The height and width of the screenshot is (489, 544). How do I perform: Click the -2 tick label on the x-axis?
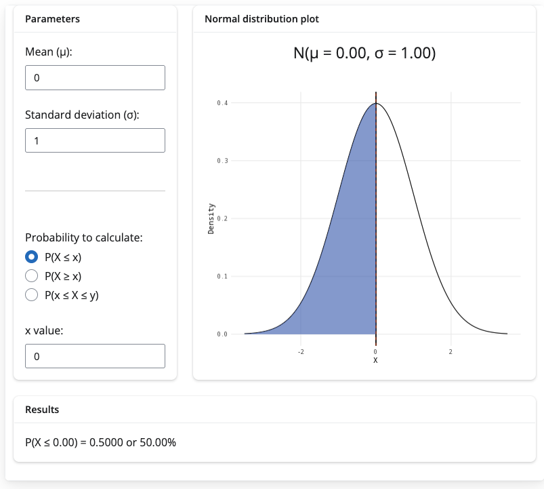pos(300,351)
